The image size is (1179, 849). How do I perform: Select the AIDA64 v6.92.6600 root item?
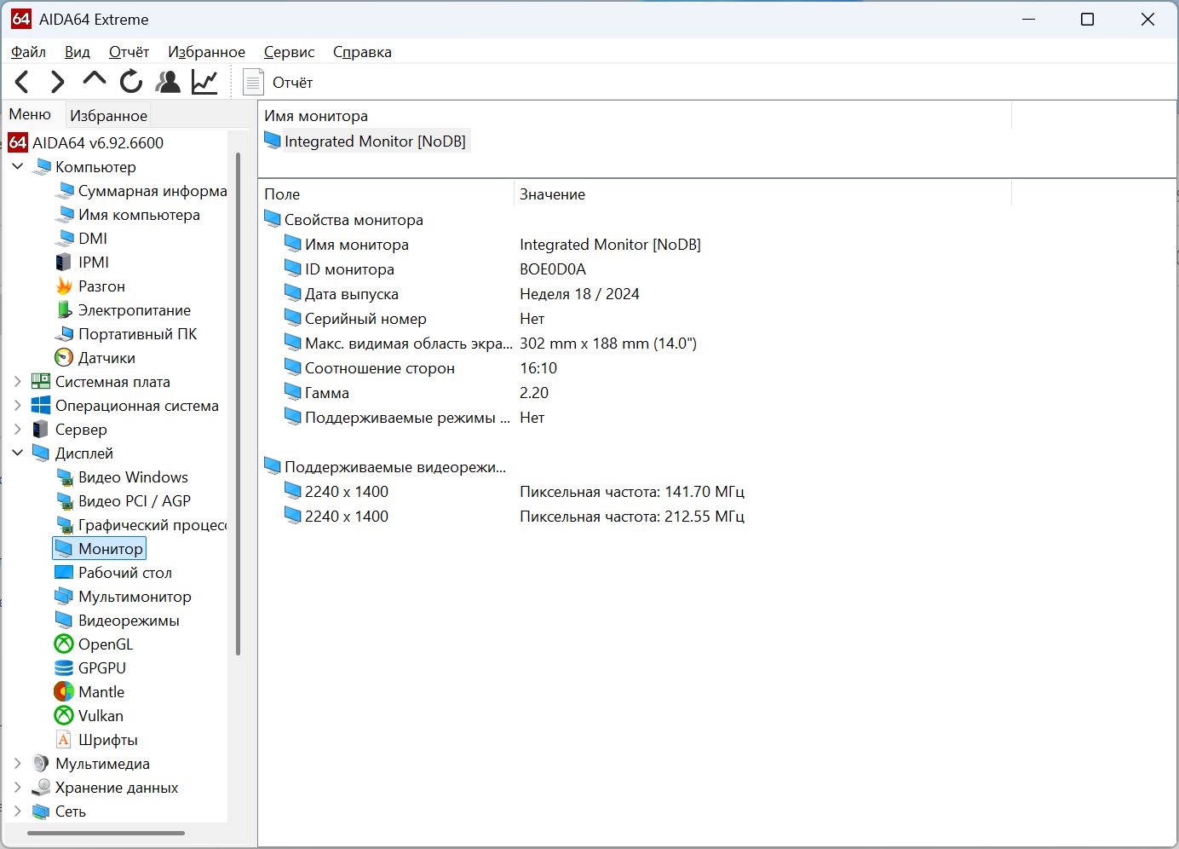[86, 142]
